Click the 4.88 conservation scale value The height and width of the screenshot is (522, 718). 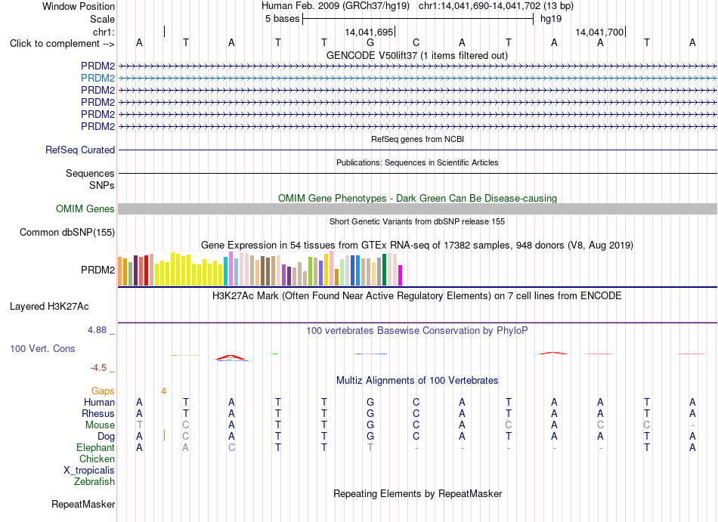pyautogui.click(x=97, y=330)
